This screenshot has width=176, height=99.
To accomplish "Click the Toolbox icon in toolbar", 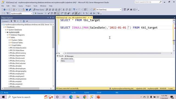I will [131, 10].
